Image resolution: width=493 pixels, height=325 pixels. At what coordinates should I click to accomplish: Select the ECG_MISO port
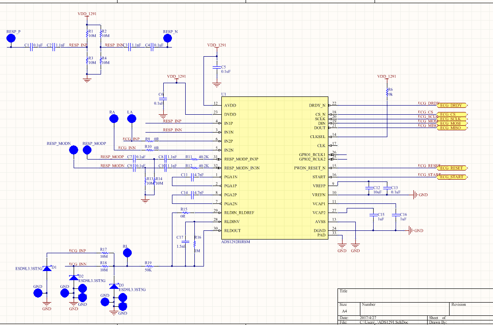coord(452,128)
